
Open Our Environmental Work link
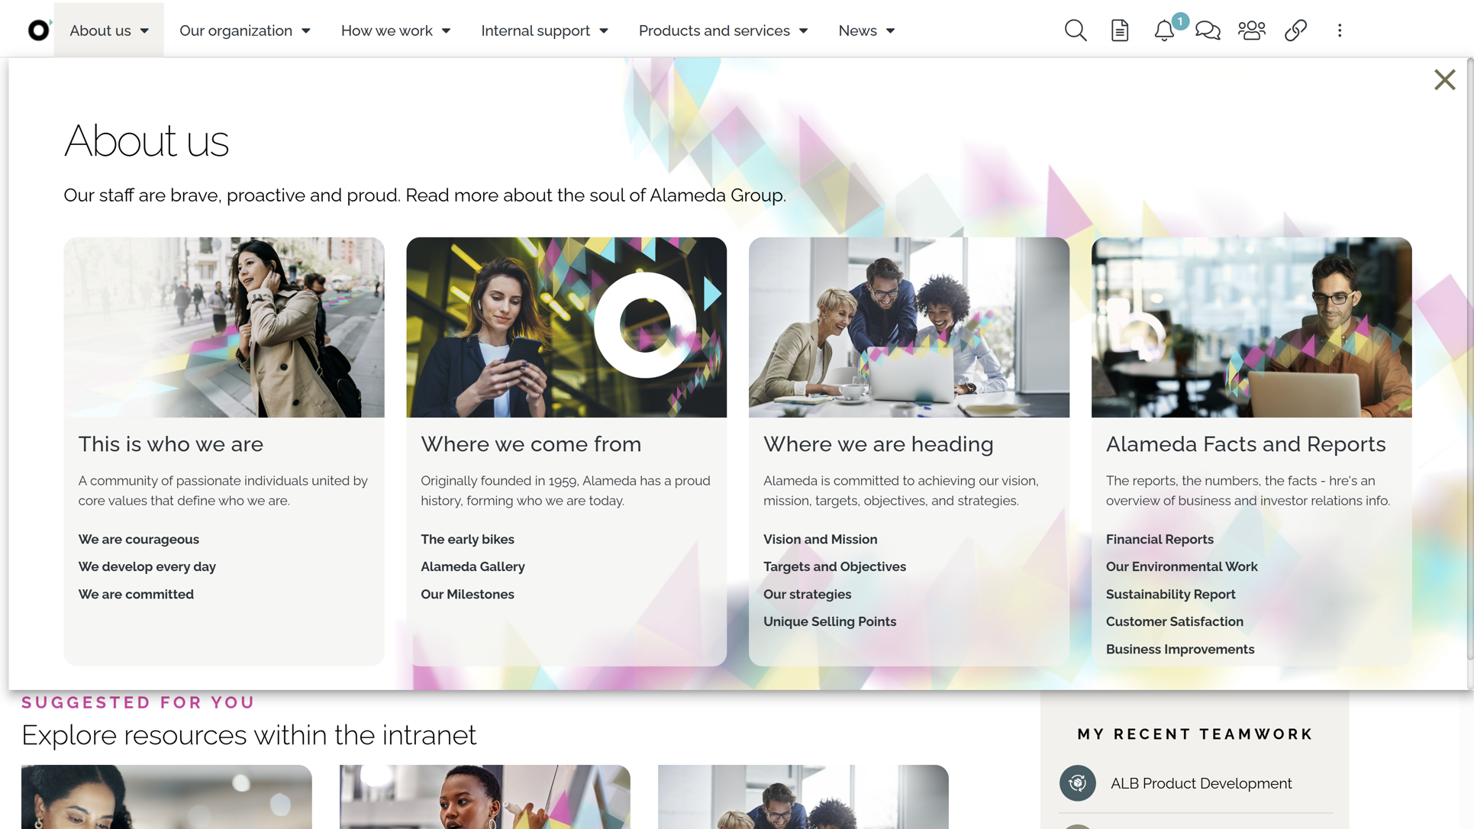pos(1182,566)
